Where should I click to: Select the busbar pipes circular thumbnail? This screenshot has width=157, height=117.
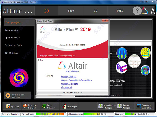[x=122, y=67]
